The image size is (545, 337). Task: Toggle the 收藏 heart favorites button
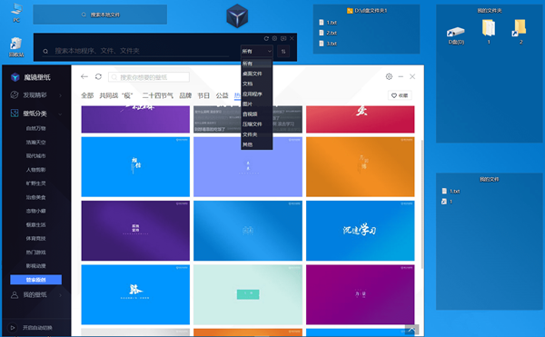coord(400,95)
